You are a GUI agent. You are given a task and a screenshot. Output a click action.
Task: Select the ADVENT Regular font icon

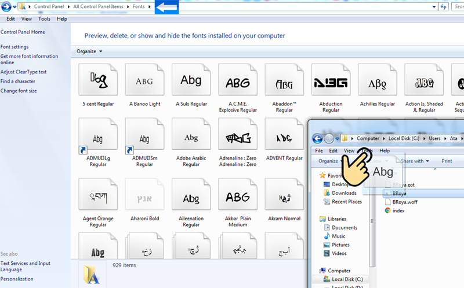point(284,134)
